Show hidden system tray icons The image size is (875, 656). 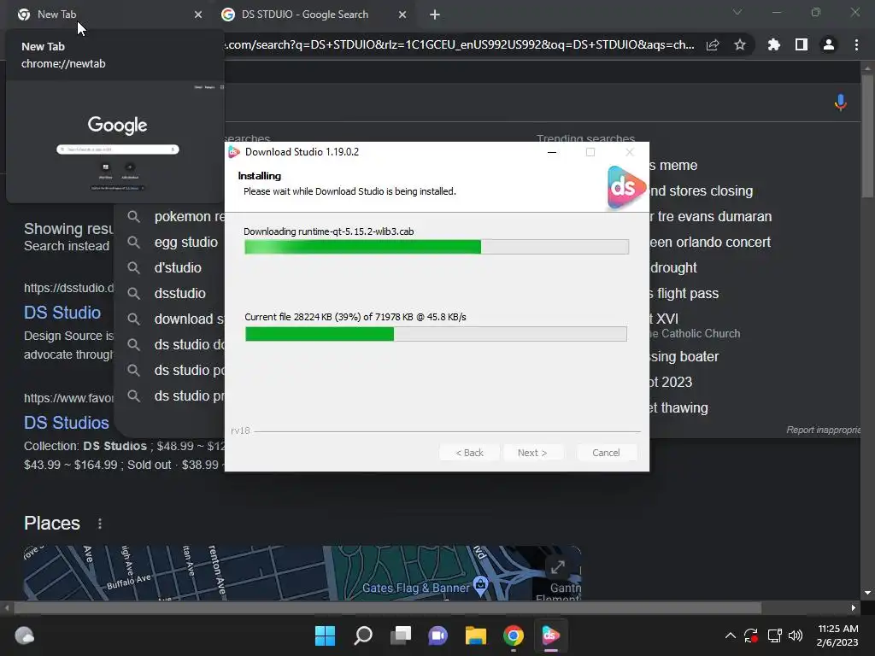[730, 635]
